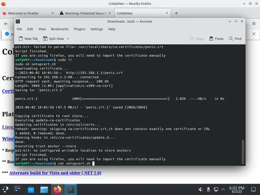
Task: Click the Konsole terminal icon in title bar
Action: coord(18,21)
